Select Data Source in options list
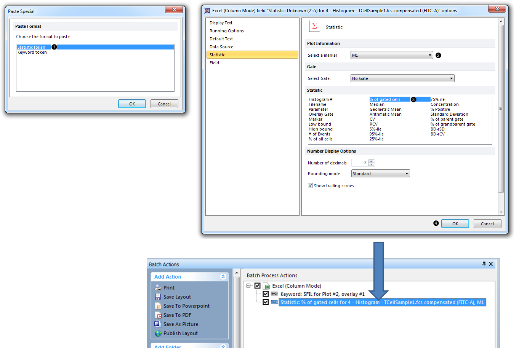 click(x=221, y=47)
